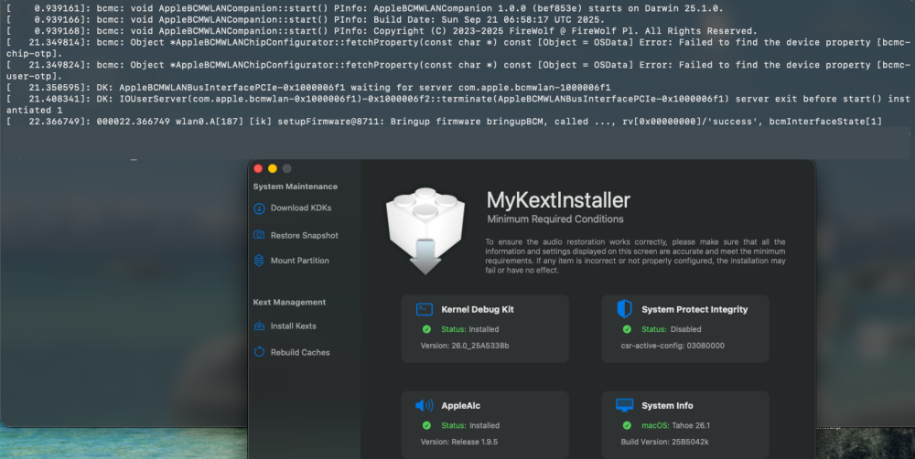
Task: Click Version: Release 1.9.5 text
Action: point(459,443)
